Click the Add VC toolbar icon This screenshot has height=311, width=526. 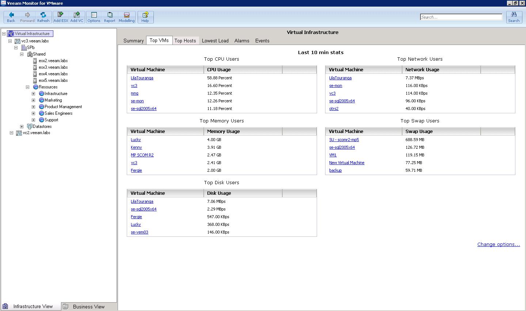(77, 17)
